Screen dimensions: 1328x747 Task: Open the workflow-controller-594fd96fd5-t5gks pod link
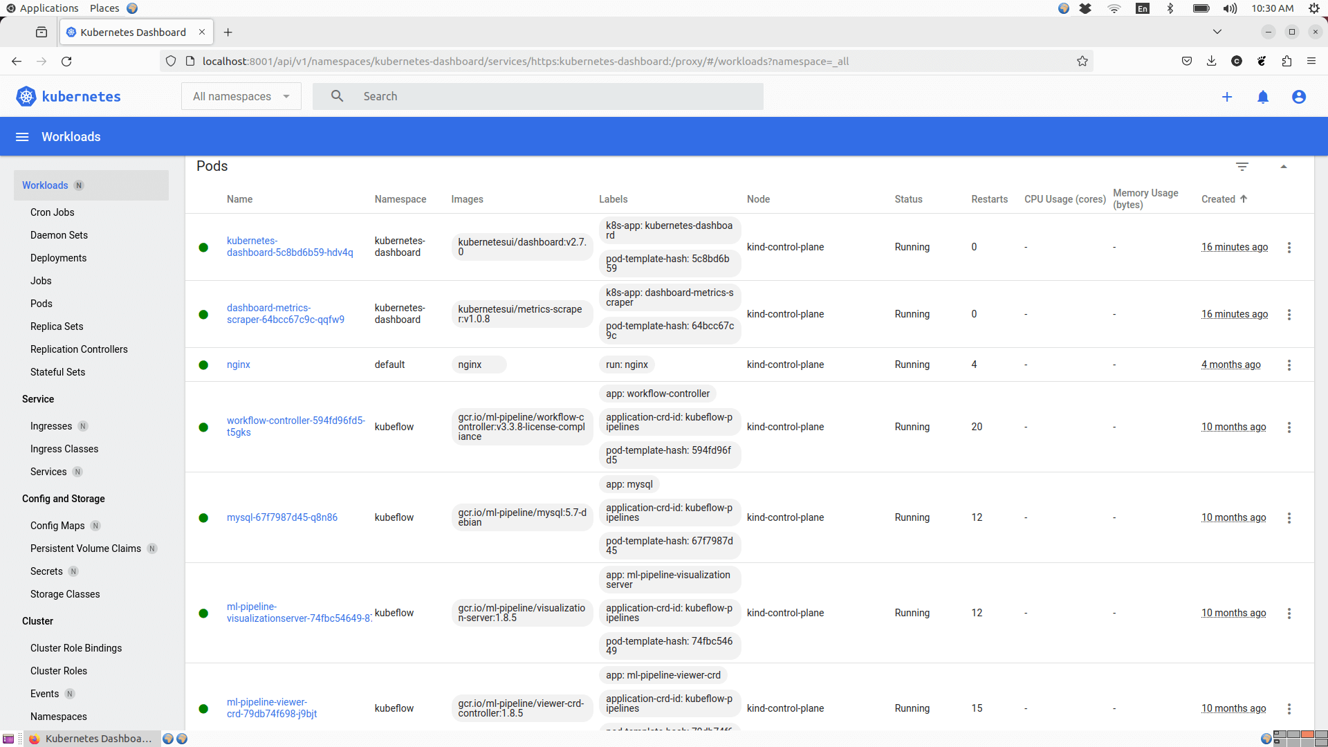click(x=296, y=426)
